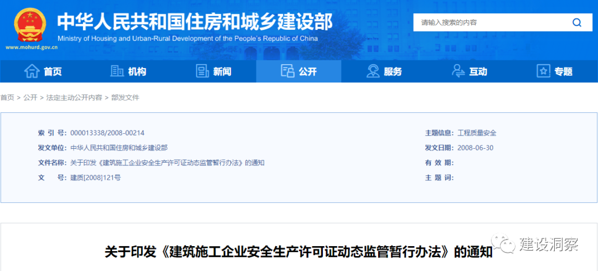This screenshot has height=271, width=598.
Task: Click issuing unit value 中华人民共和国住房和城乡建设部
Action: [x=119, y=148]
